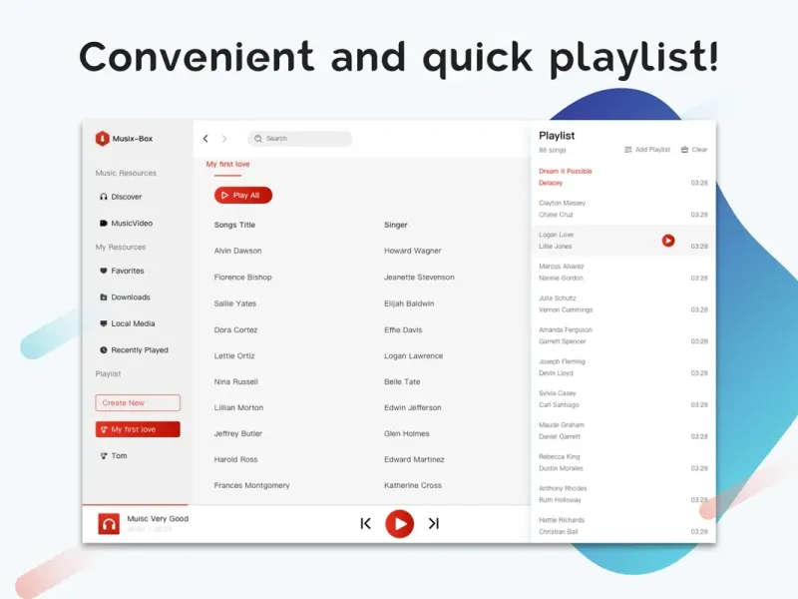This screenshot has width=798, height=599.
Task: Skip to the previous track
Action: 365,523
